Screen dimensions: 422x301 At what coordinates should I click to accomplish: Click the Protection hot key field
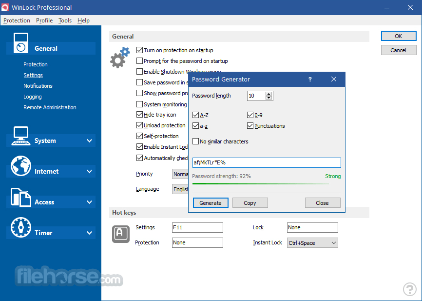point(197,242)
